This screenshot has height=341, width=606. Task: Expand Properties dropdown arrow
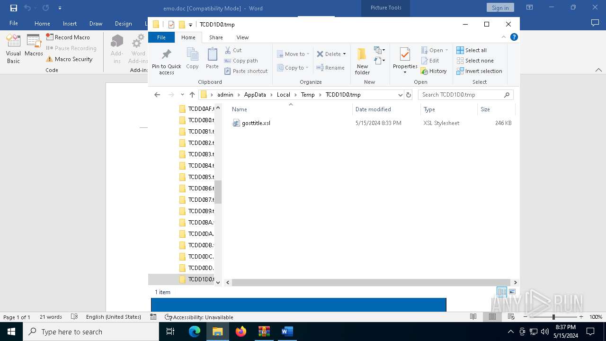405,72
